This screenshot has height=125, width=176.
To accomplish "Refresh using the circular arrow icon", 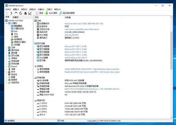I will click(x=21, y=13).
